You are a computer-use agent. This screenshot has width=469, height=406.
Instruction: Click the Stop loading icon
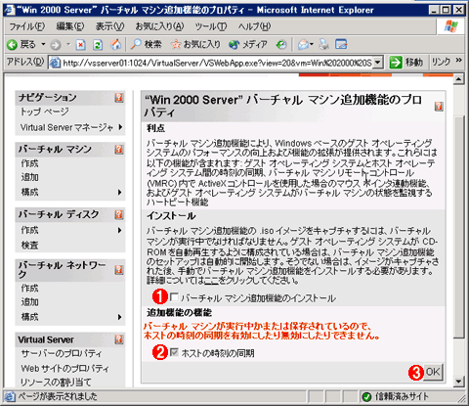click(80, 45)
